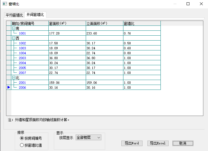208x151 pixels.
Task: Select 按窗墙比值 sort option
Action: point(22,145)
